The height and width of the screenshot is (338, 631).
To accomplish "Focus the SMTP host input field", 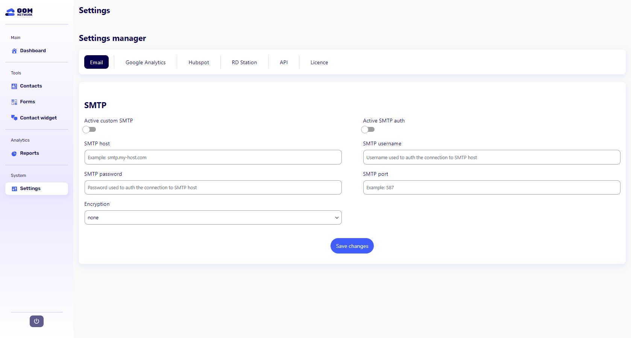I will (x=213, y=157).
